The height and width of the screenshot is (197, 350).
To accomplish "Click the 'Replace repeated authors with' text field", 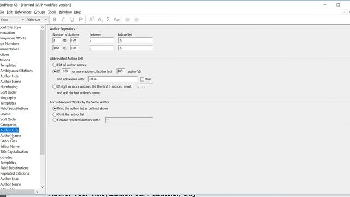I will pyautogui.click(x=129, y=120).
